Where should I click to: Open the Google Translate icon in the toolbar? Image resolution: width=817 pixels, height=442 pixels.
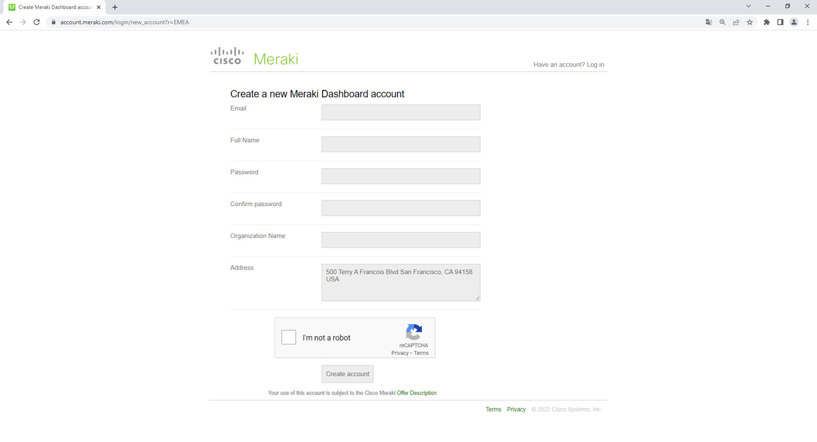tap(708, 22)
